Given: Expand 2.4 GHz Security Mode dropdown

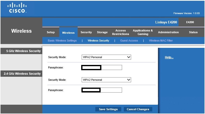Looking at the screenshot, I should tap(106, 80).
